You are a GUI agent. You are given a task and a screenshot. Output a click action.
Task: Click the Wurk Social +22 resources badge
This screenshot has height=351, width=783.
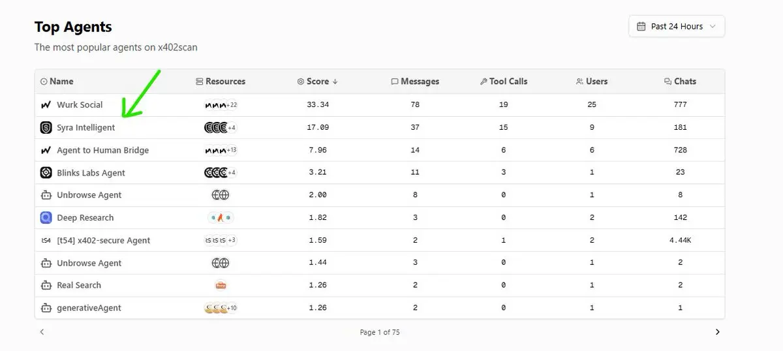click(232, 105)
